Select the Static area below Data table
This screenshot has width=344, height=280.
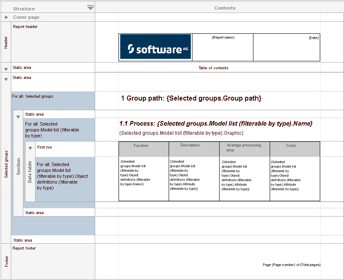pos(59,212)
